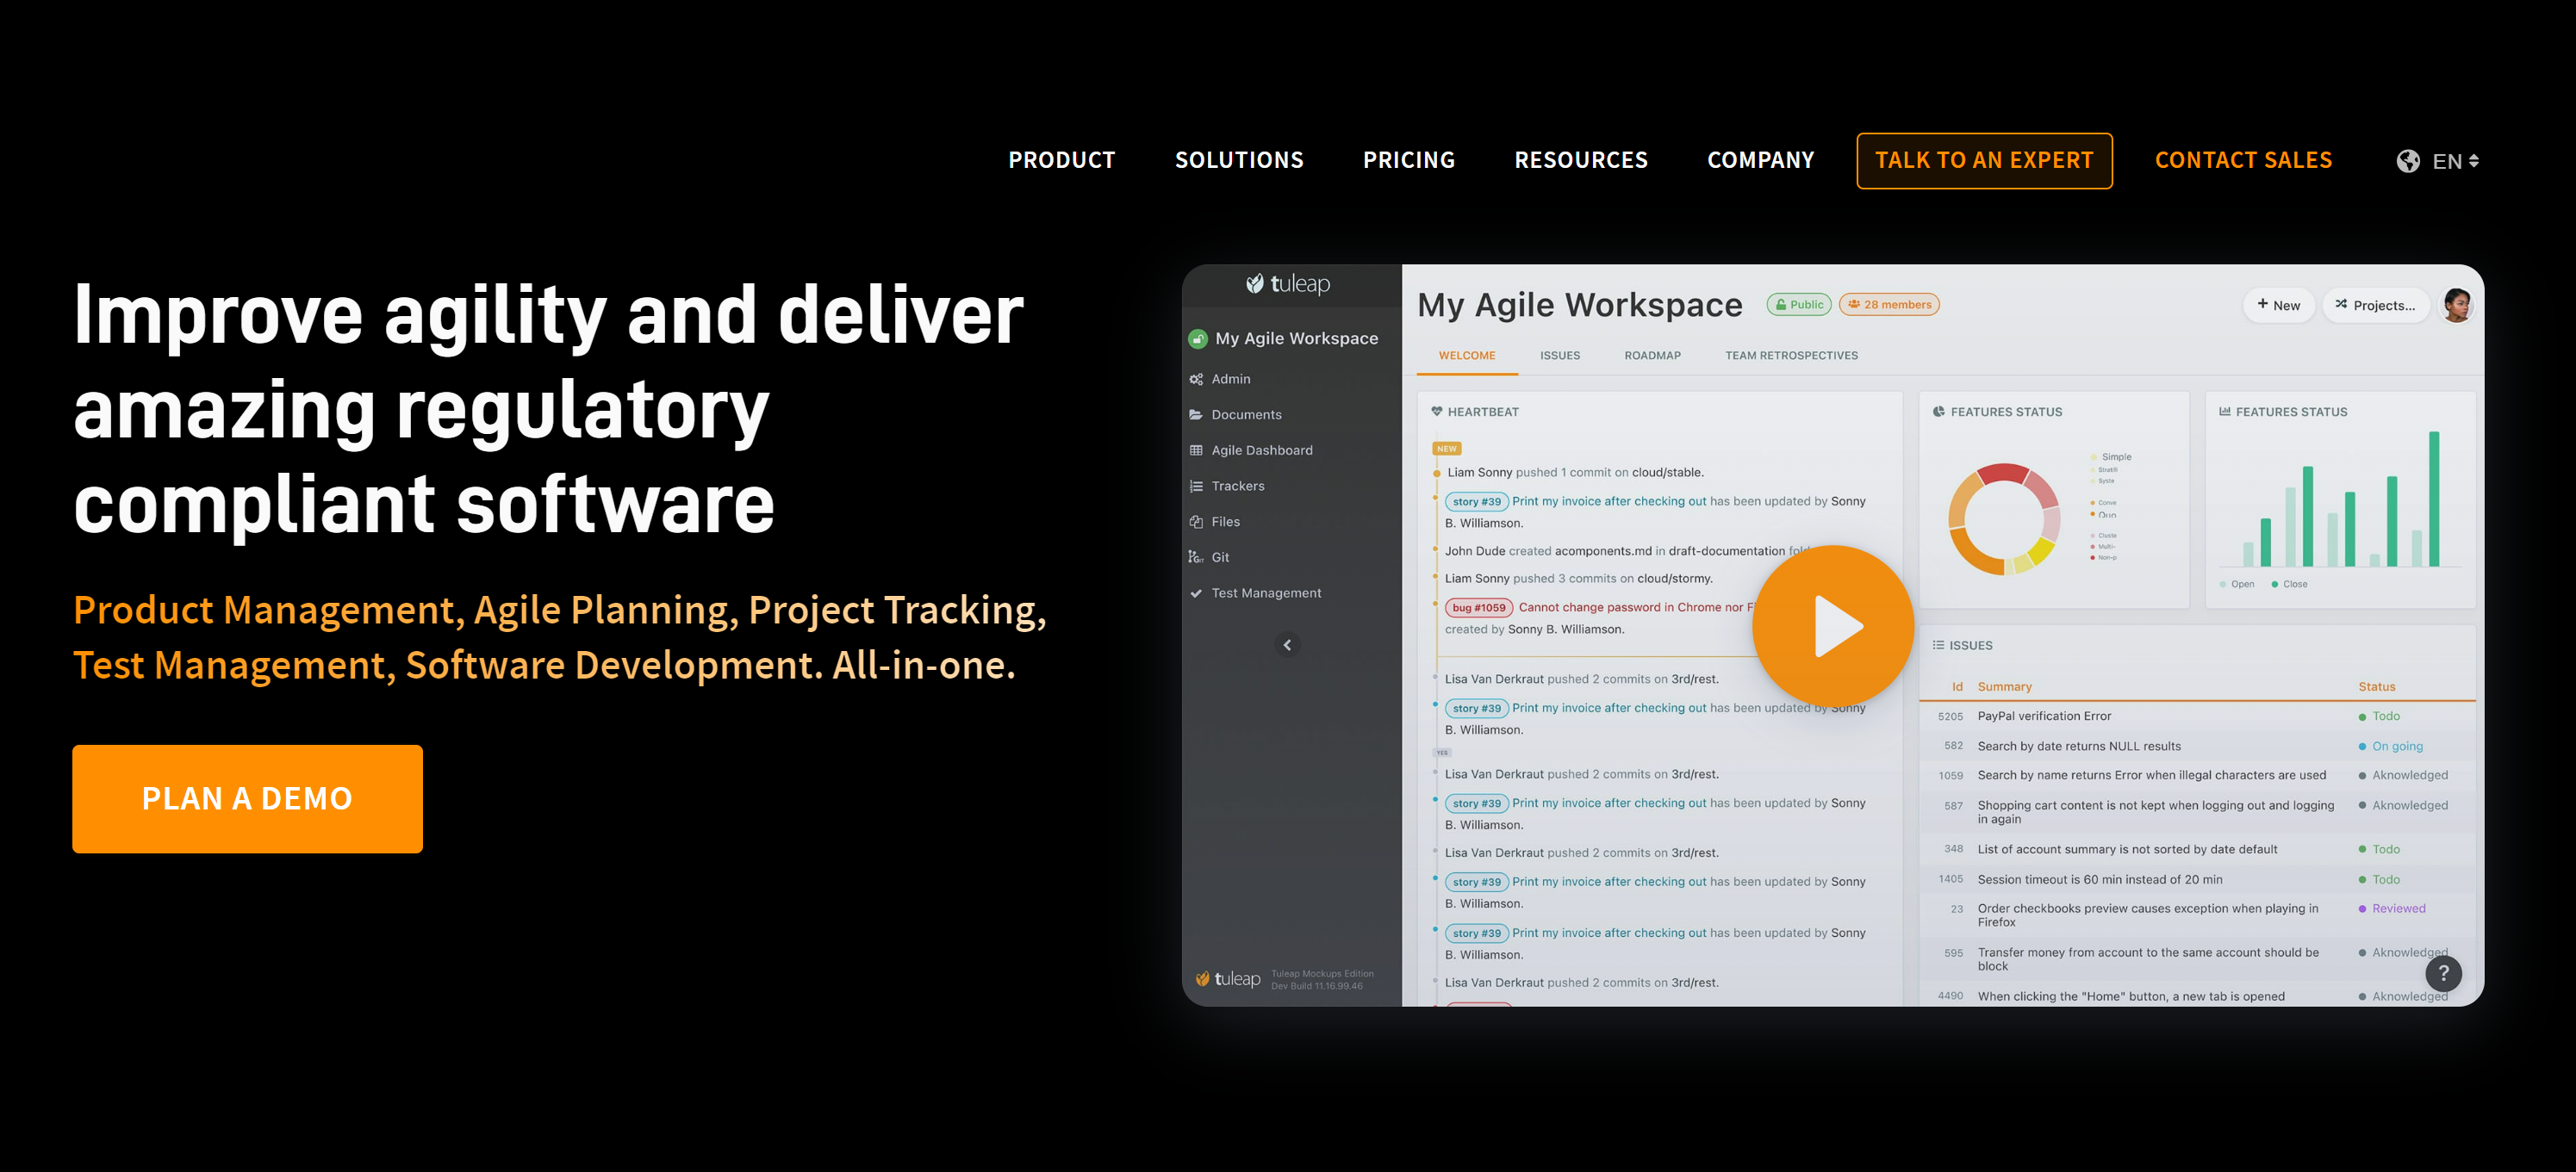Click the Public badge
This screenshot has width=2576, height=1172.
coord(1799,305)
